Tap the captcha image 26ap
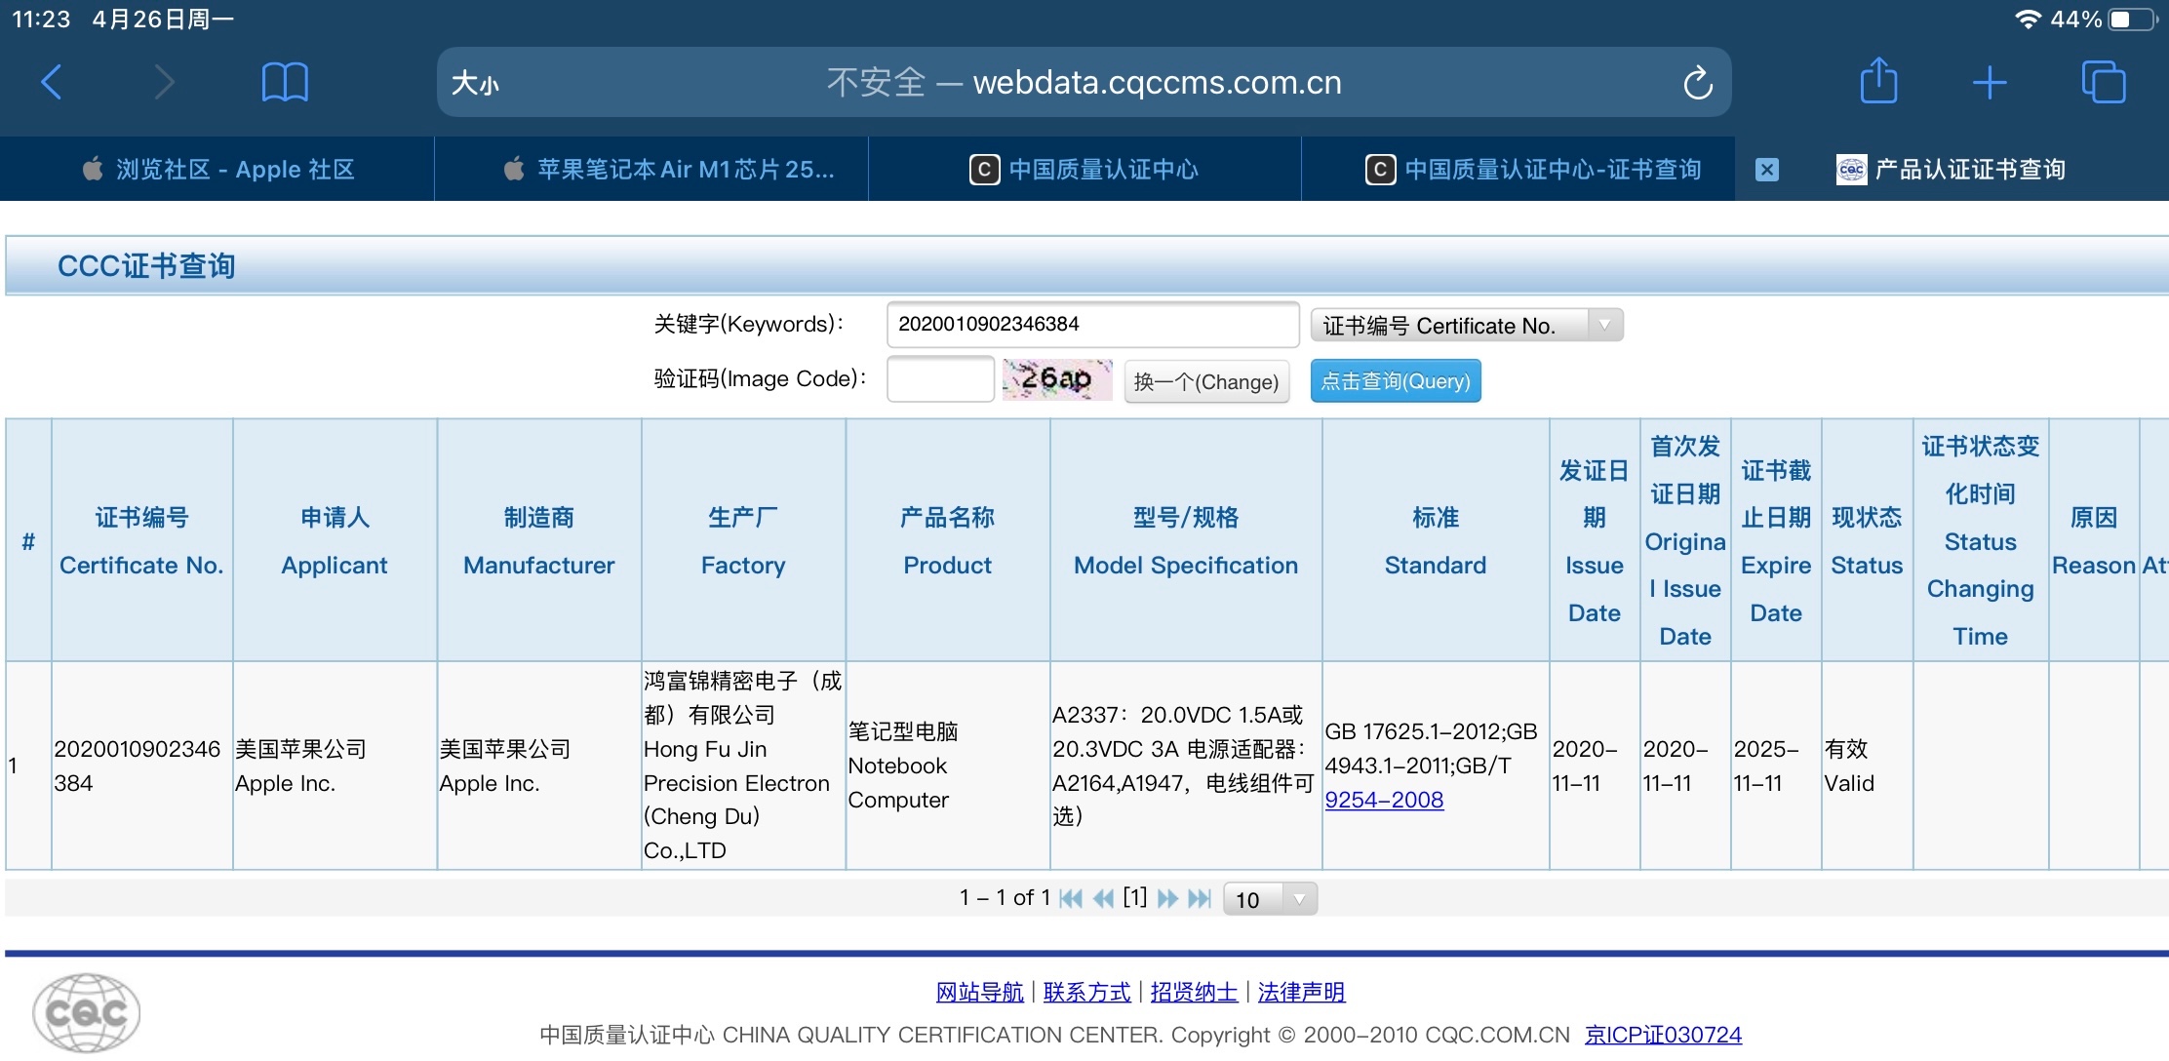Viewport: 2169px width, 1061px height. point(1057,379)
